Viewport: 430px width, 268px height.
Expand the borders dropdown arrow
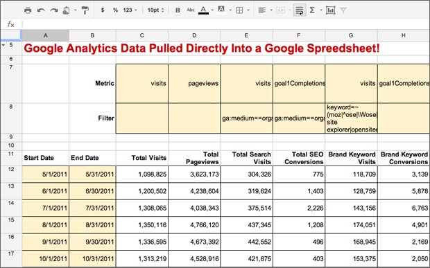248,10
